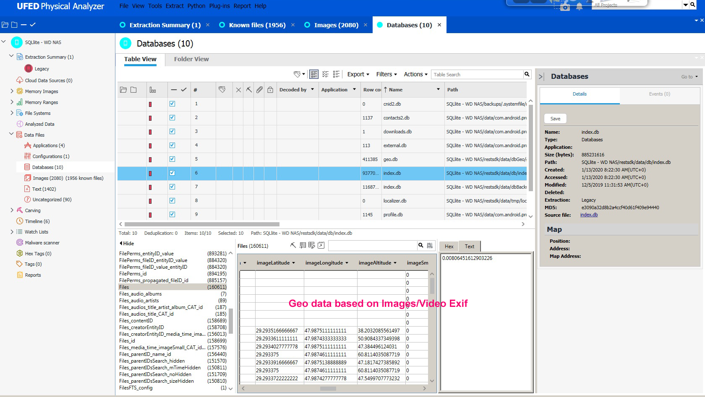Open Tags (0) in the sidebar
This screenshot has width=705, height=397.
33,264
